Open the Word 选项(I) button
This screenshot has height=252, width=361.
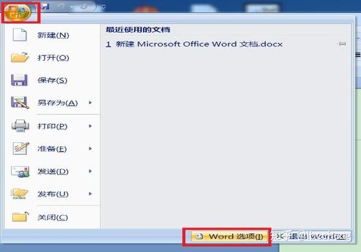point(229,236)
